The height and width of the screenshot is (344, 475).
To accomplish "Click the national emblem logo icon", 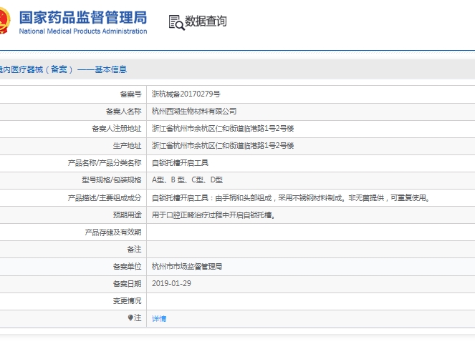I will coord(5,21).
